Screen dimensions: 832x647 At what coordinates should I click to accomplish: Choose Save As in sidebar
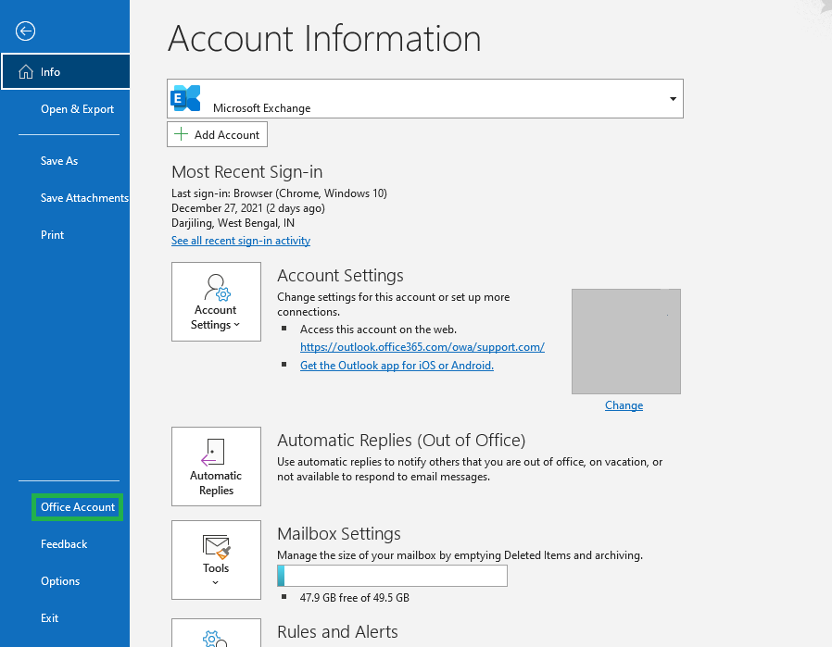point(59,160)
